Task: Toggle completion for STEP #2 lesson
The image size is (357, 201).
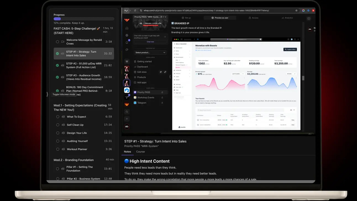Action: pyautogui.click(x=57, y=66)
